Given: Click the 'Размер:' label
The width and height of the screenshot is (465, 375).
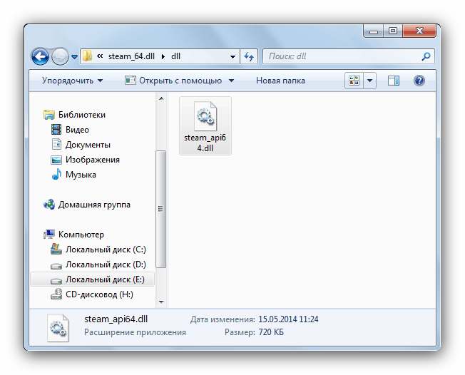Looking at the screenshot, I should (240, 333).
